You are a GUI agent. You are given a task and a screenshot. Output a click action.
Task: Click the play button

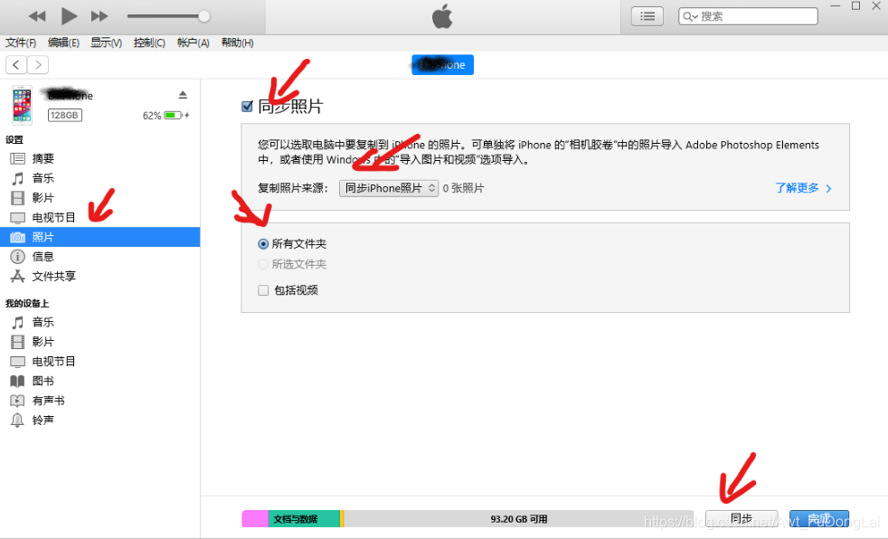tap(69, 16)
